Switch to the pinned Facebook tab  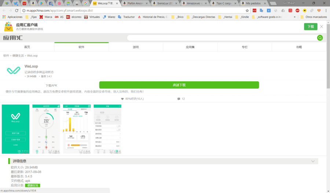point(51,3)
